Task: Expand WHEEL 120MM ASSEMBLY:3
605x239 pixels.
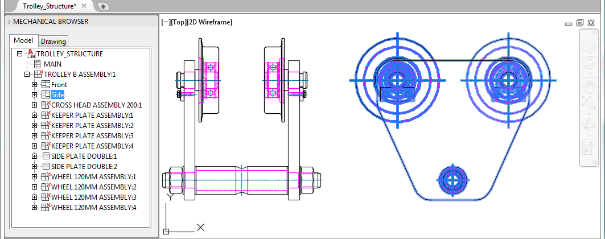Action: click(34, 197)
